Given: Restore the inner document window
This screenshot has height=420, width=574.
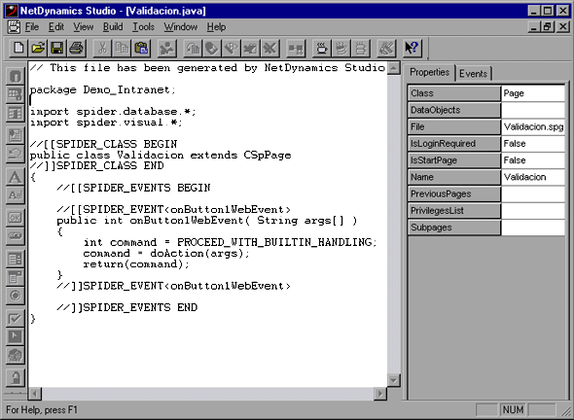Looking at the screenshot, I should [548, 26].
